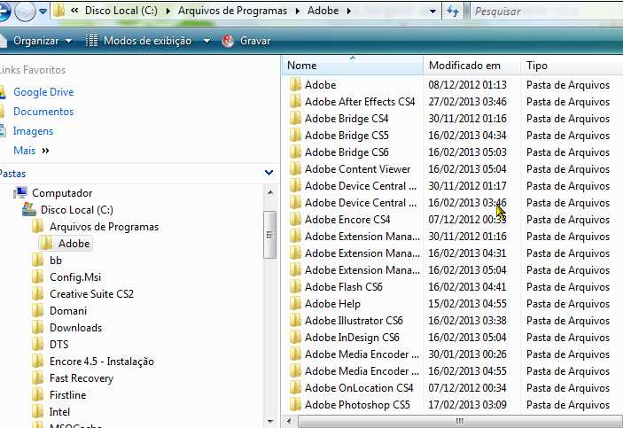This screenshot has width=623, height=428.
Task: Select date 17/02/2013 03:09 cell
Action: pos(467,405)
